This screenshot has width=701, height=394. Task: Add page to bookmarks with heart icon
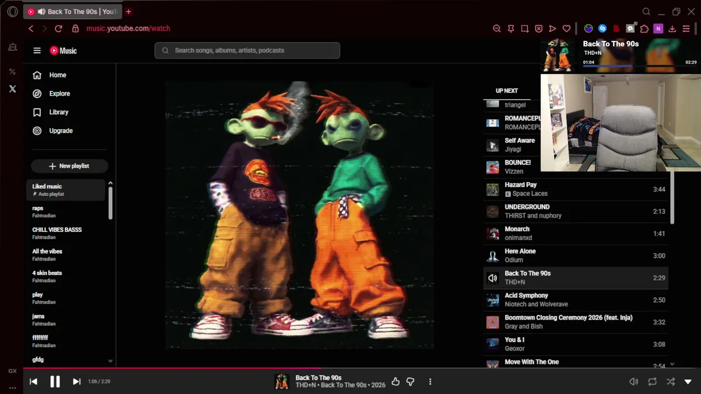click(567, 28)
